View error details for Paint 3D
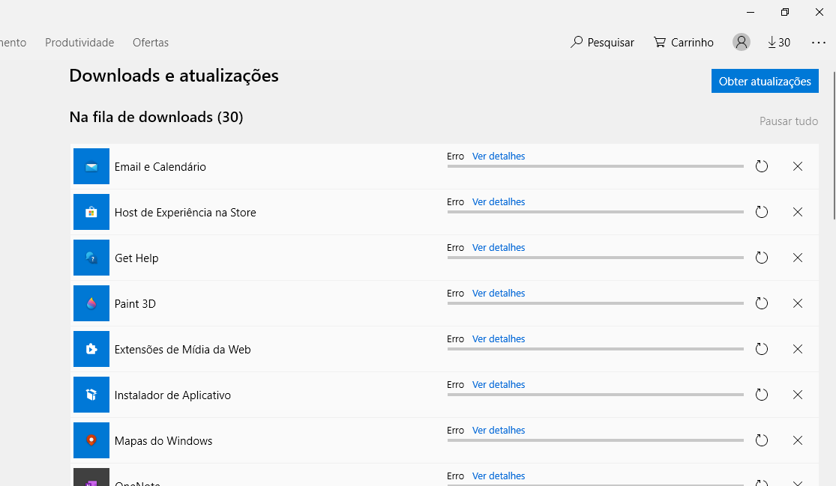The image size is (836, 486). pyautogui.click(x=499, y=294)
